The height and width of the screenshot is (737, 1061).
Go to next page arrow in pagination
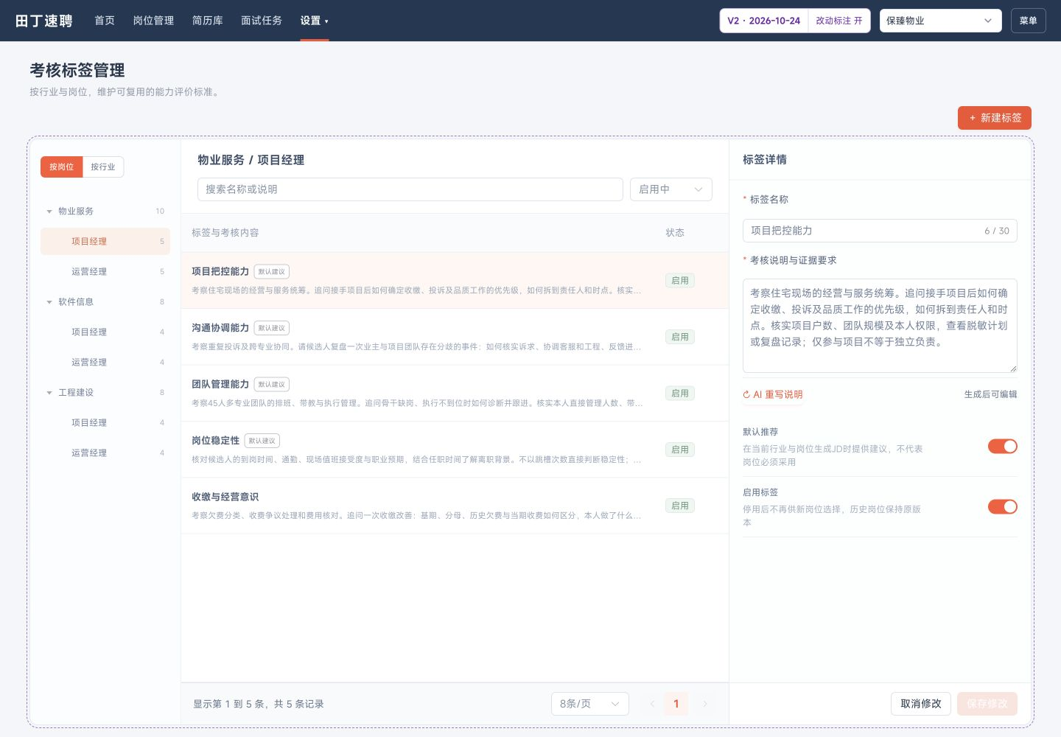pyautogui.click(x=704, y=704)
